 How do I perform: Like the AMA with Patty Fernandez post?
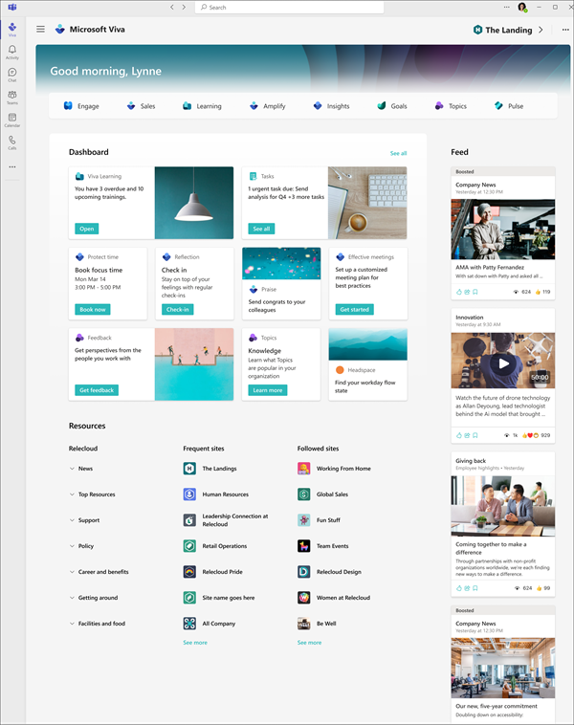point(459,292)
